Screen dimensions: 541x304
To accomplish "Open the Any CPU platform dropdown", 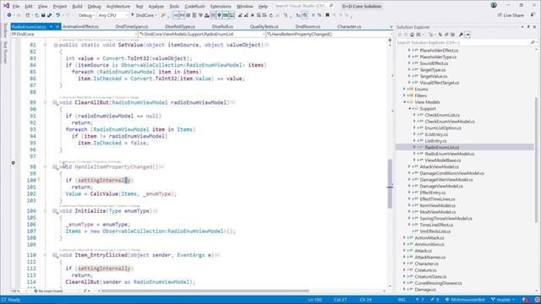I will 112,15.
